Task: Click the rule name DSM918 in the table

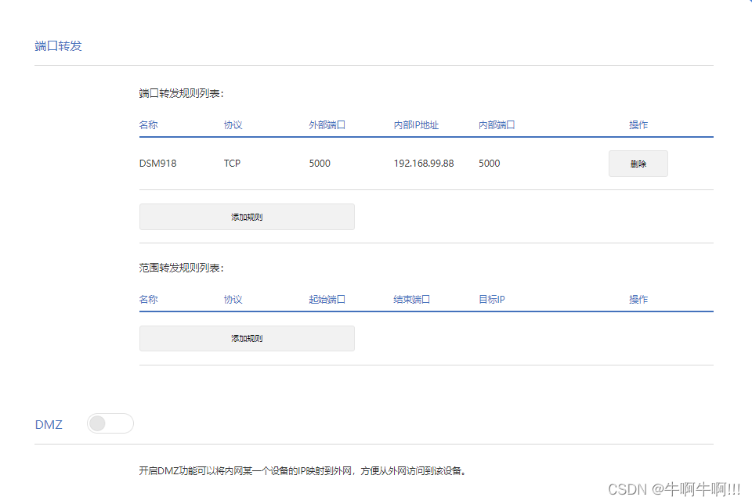Action: click(x=156, y=163)
